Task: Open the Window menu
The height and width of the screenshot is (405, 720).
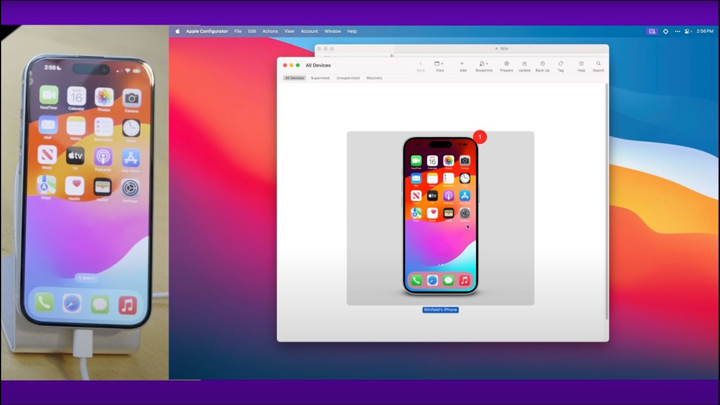Action: click(332, 31)
